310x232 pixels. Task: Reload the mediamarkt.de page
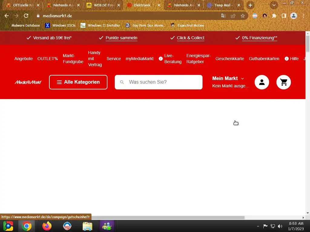(x=26, y=16)
